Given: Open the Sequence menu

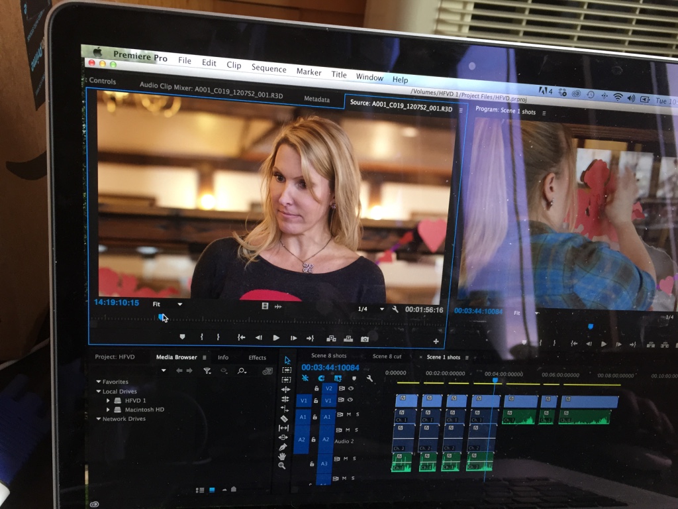Looking at the screenshot, I should click(268, 69).
